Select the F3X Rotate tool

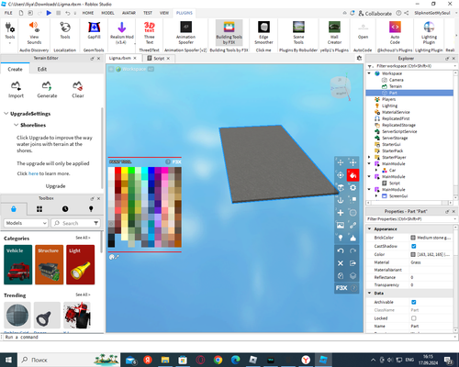pyautogui.click(x=341, y=175)
